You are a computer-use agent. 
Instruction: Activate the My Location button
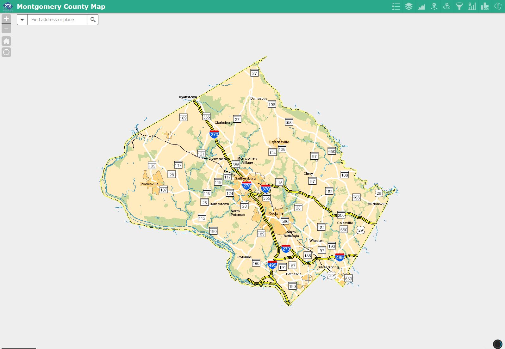point(6,52)
